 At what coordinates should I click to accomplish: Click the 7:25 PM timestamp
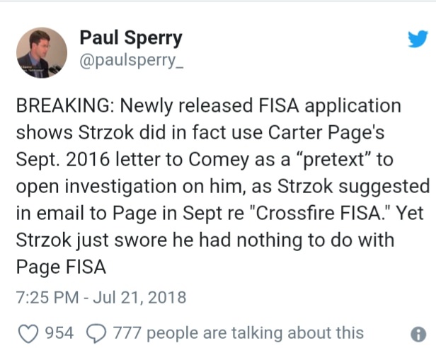click(47, 297)
